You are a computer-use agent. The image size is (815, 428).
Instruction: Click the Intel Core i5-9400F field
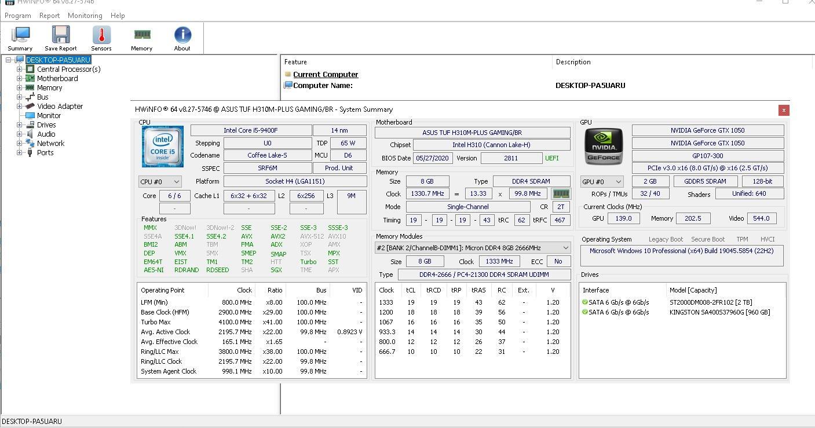251,130
